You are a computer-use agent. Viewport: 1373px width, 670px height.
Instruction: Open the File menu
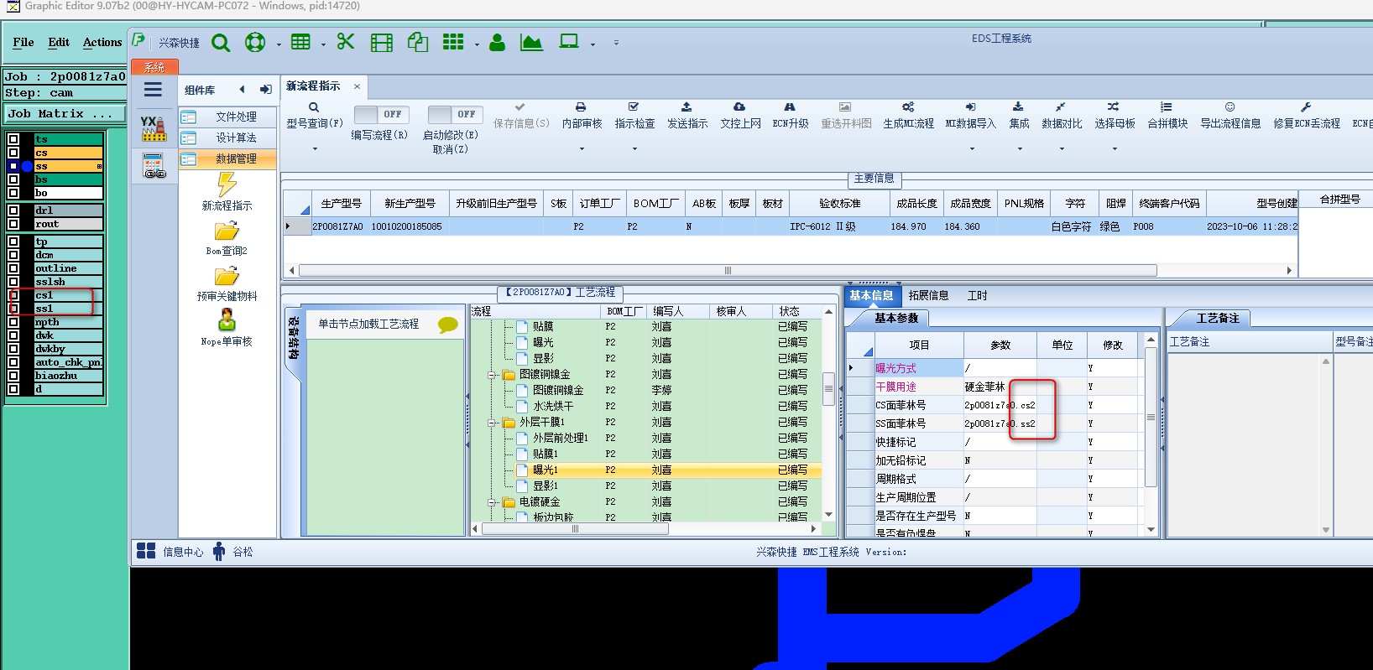pyautogui.click(x=23, y=42)
